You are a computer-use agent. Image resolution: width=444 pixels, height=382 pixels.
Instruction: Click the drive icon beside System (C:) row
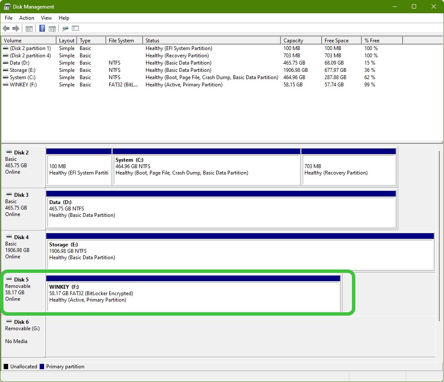point(6,77)
